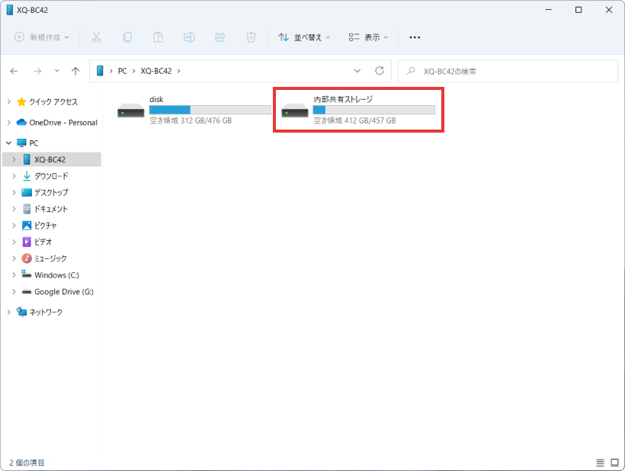Image resolution: width=625 pixels, height=471 pixels.
Task: Refresh the XQ-BC42 folder view
Action: (380, 71)
